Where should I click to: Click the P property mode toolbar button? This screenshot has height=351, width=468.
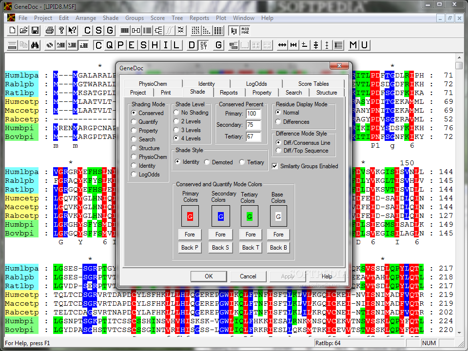(120, 45)
